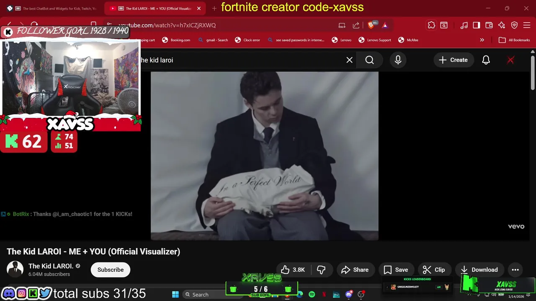Image resolution: width=536 pixels, height=301 pixels.
Task: Click the 6.04M subscribers text
Action: (49, 274)
